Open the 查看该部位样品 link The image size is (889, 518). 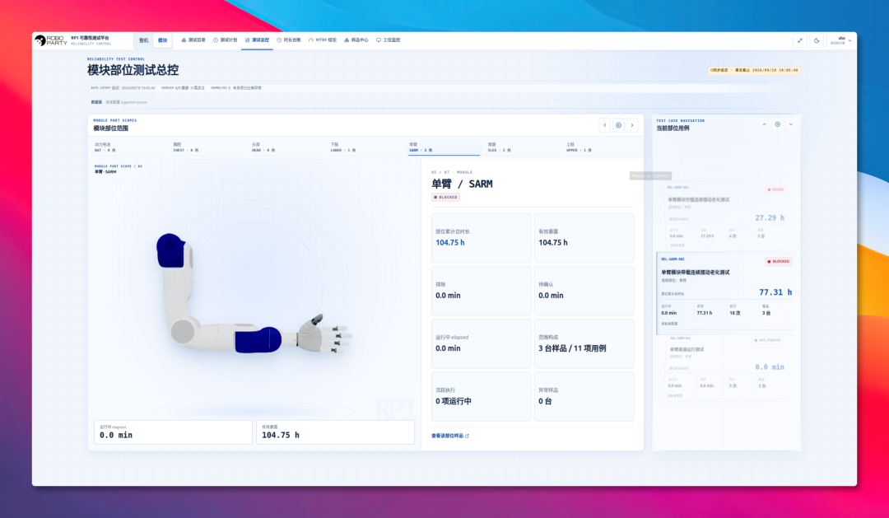point(450,436)
